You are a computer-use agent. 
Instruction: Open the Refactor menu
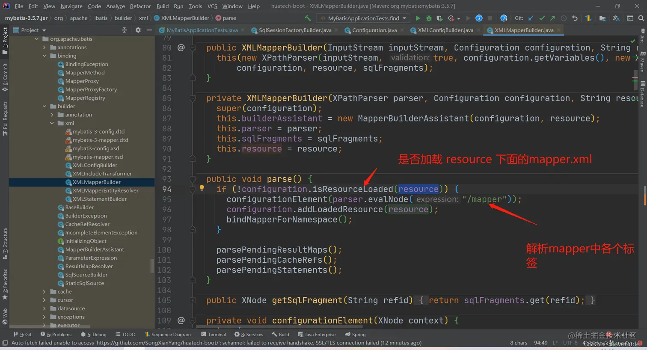(x=140, y=6)
